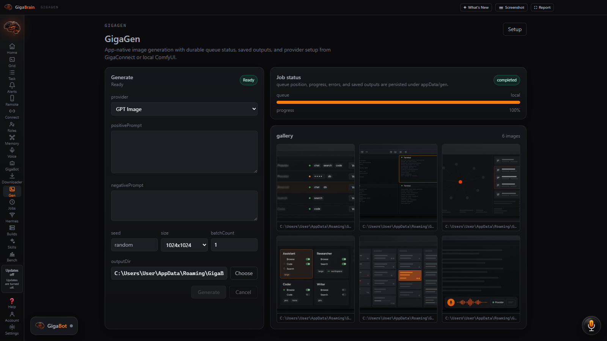The height and width of the screenshot is (341, 607).
Task: Open the Home sidebar icon
Action: point(12,48)
